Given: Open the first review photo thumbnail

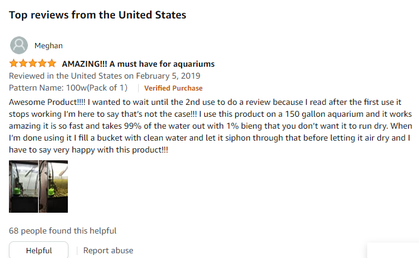Looking at the screenshot, I should pos(23,186).
